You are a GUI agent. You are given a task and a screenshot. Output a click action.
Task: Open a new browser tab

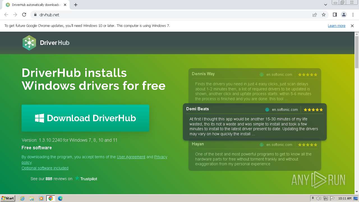point(76,5)
